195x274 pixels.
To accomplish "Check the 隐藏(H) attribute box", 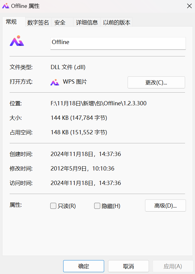I will click(97, 205).
